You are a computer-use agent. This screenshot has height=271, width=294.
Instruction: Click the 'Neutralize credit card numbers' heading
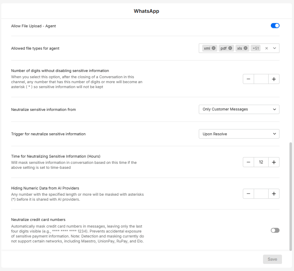click(38, 220)
